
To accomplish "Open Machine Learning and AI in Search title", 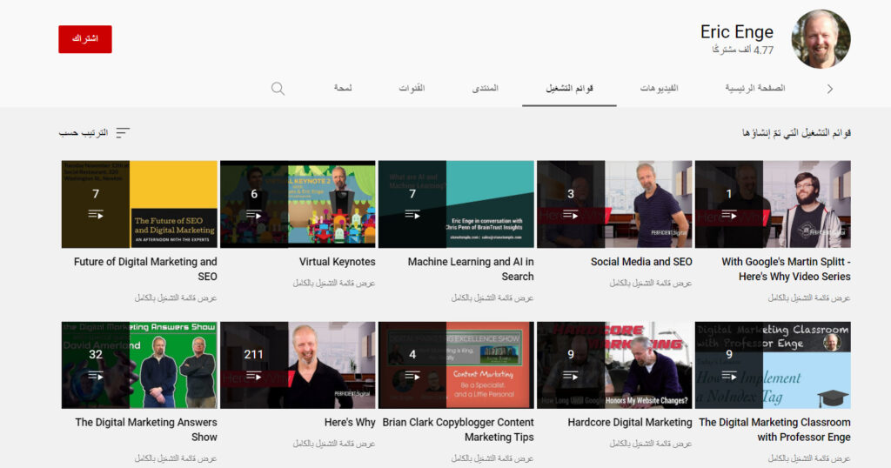I will click(471, 269).
